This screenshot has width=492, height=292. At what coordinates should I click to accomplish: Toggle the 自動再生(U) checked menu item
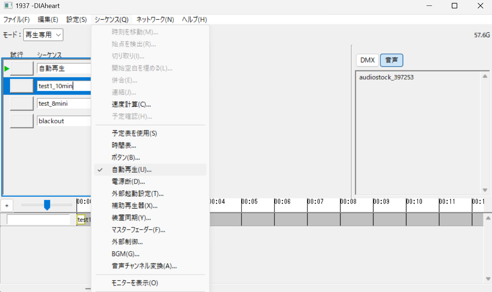click(x=131, y=170)
